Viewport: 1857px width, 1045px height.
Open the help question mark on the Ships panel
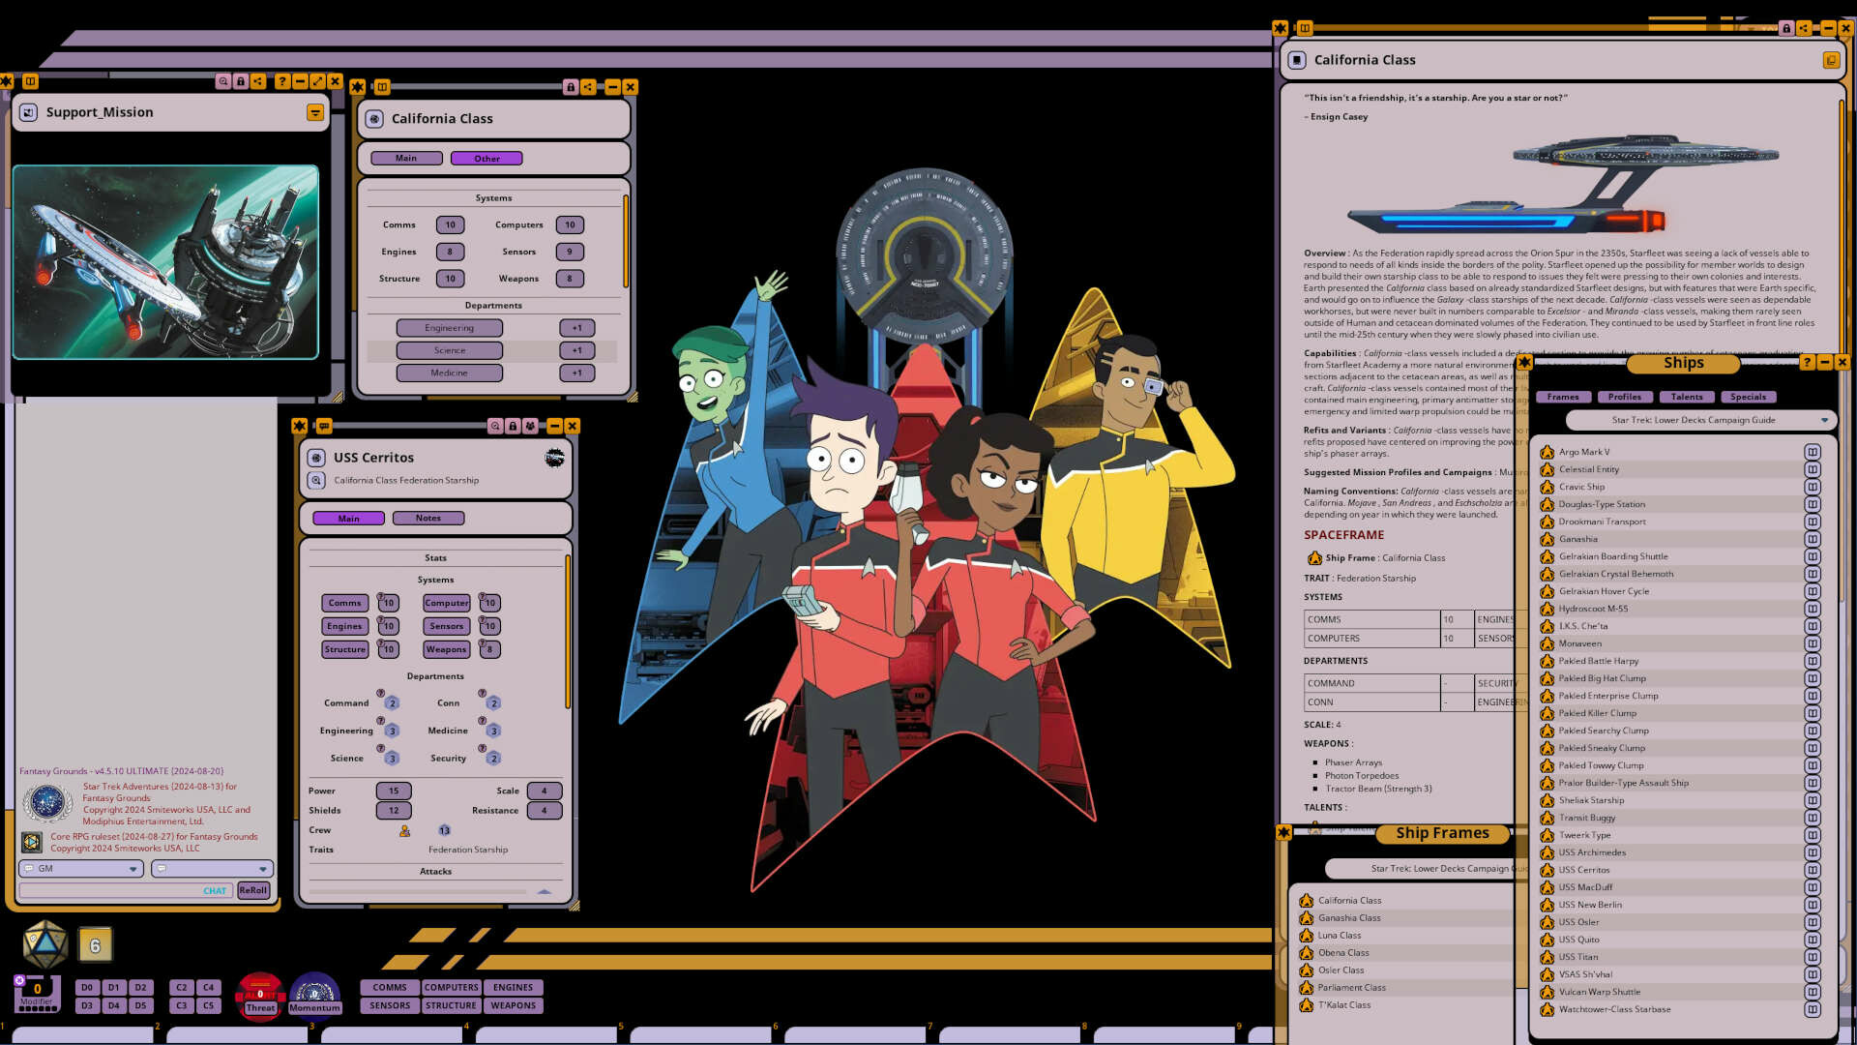(x=1807, y=362)
